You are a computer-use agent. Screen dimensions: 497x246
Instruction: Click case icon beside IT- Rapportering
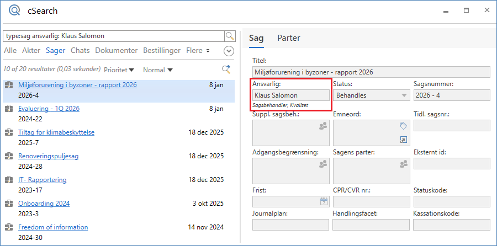pyautogui.click(x=9, y=180)
